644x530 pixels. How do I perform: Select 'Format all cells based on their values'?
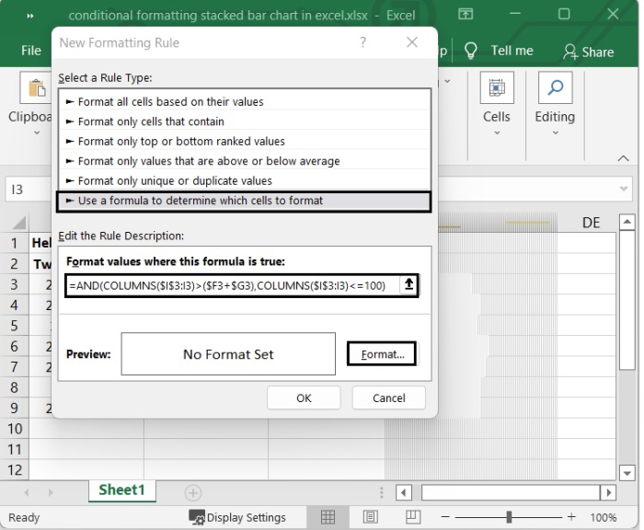(x=170, y=102)
